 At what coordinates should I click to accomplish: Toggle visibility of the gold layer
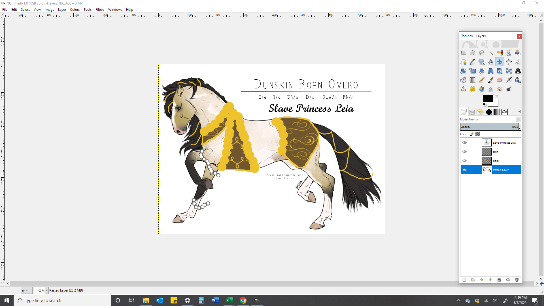(465, 161)
